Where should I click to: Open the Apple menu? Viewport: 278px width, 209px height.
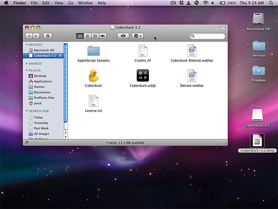pos(6,3)
